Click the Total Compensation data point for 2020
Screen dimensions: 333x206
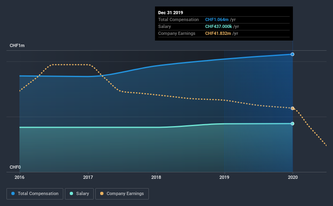click(292, 54)
